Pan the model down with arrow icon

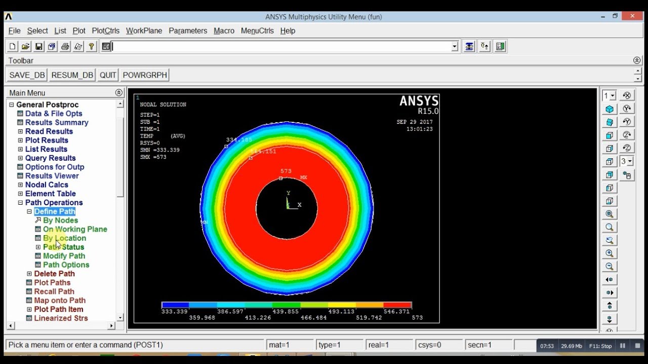pyautogui.click(x=610, y=320)
